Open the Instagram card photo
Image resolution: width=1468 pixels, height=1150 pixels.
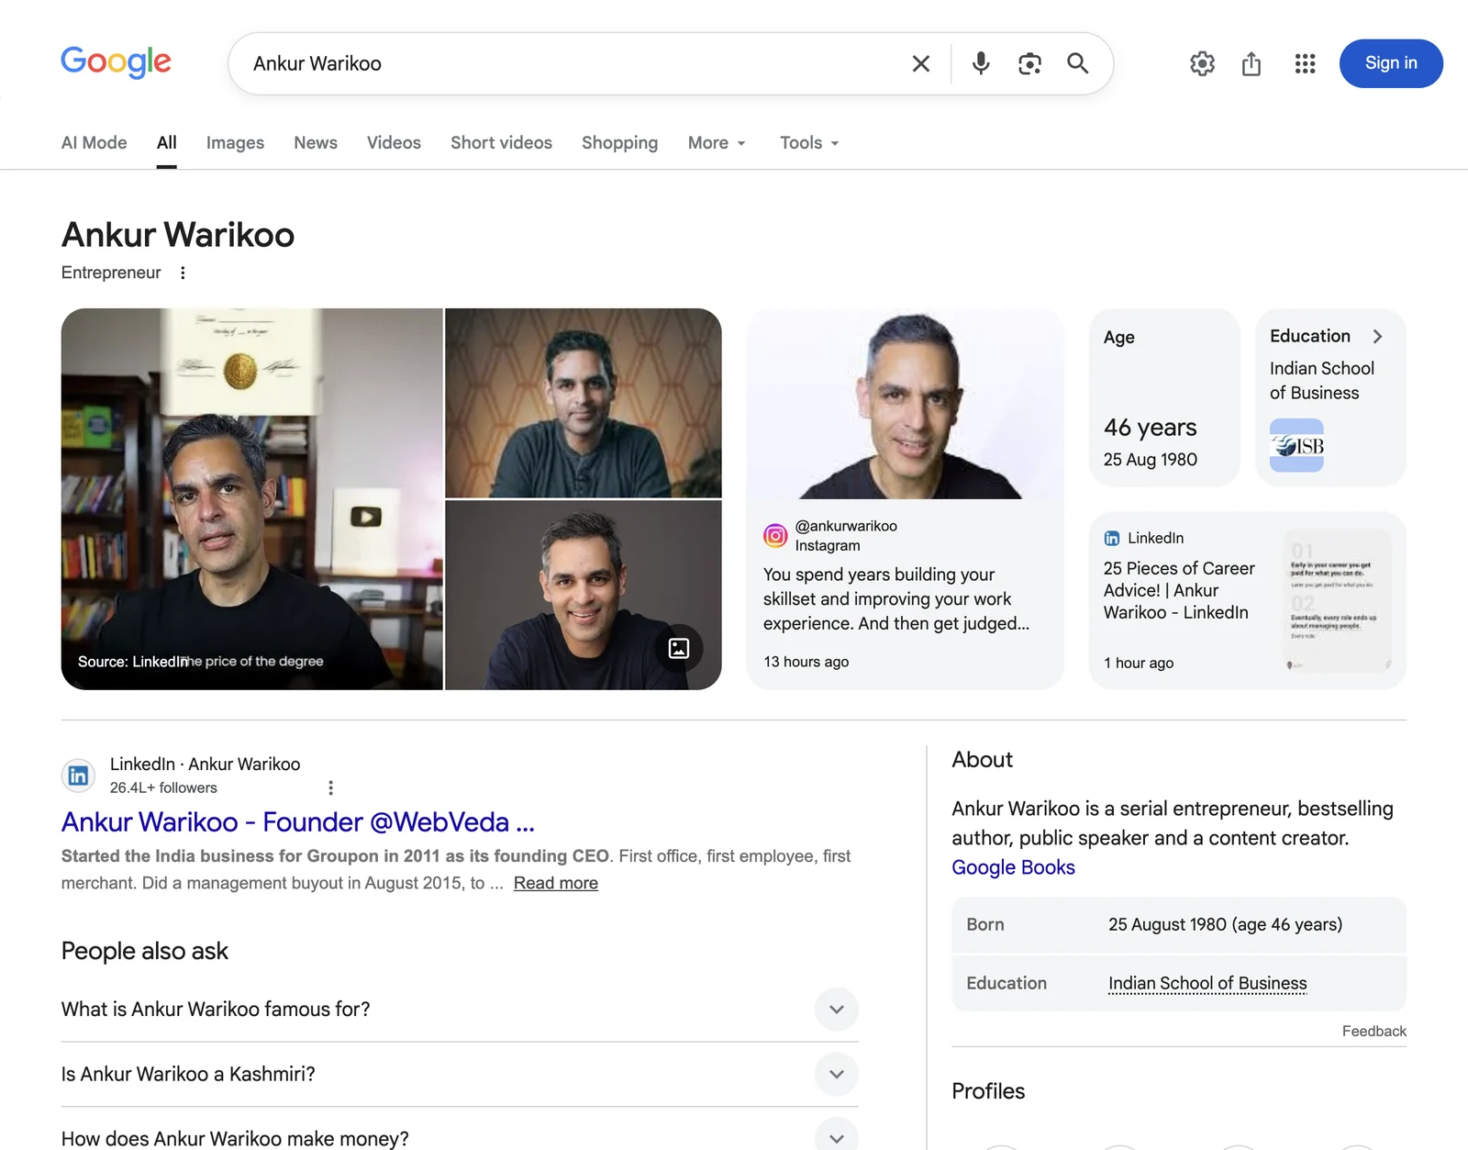906,404
